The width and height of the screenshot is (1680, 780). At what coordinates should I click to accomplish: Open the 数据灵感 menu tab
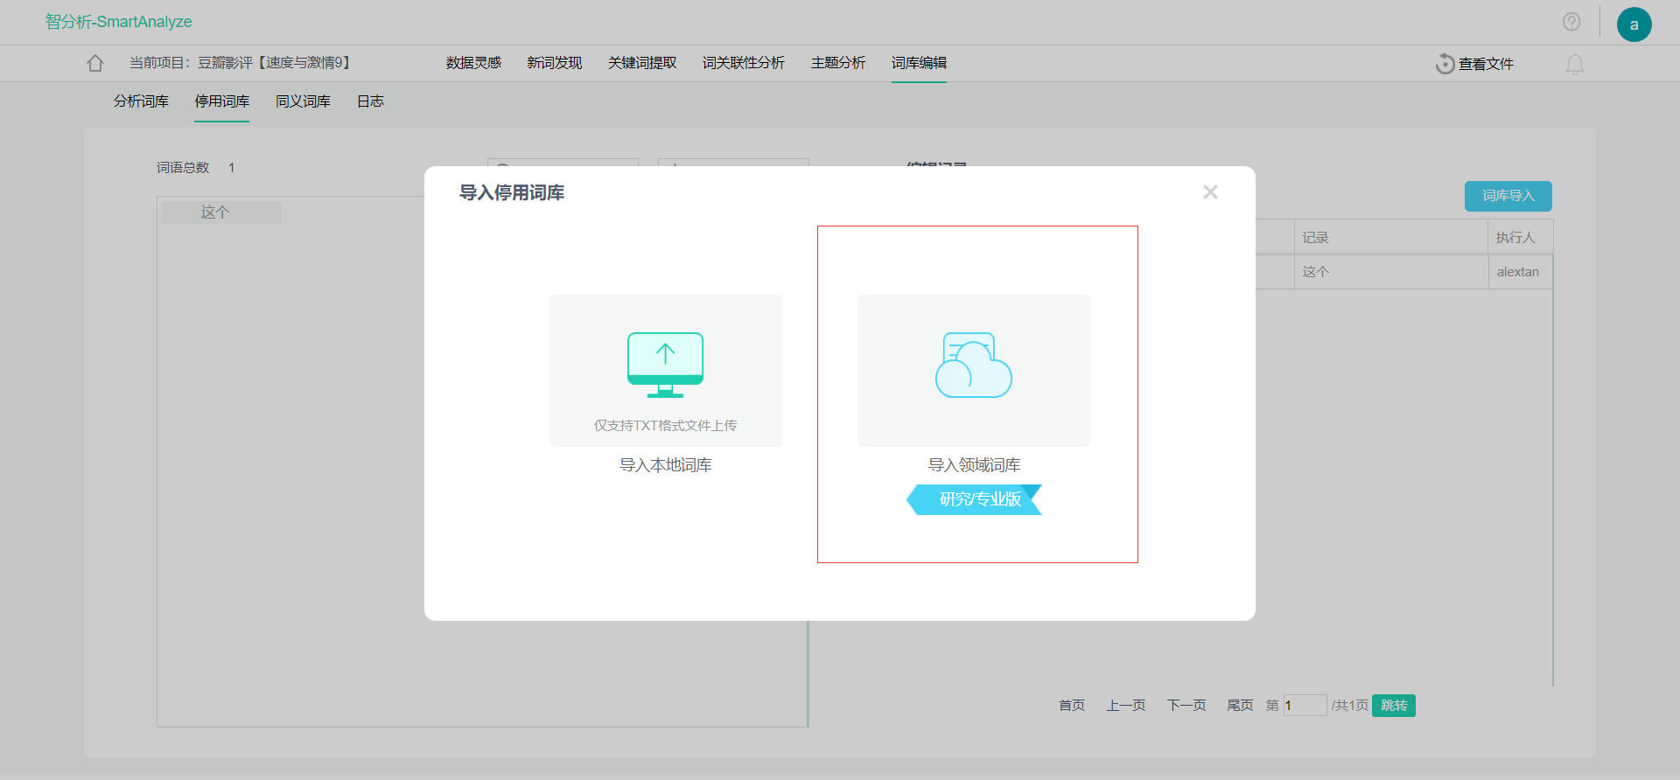coord(473,63)
